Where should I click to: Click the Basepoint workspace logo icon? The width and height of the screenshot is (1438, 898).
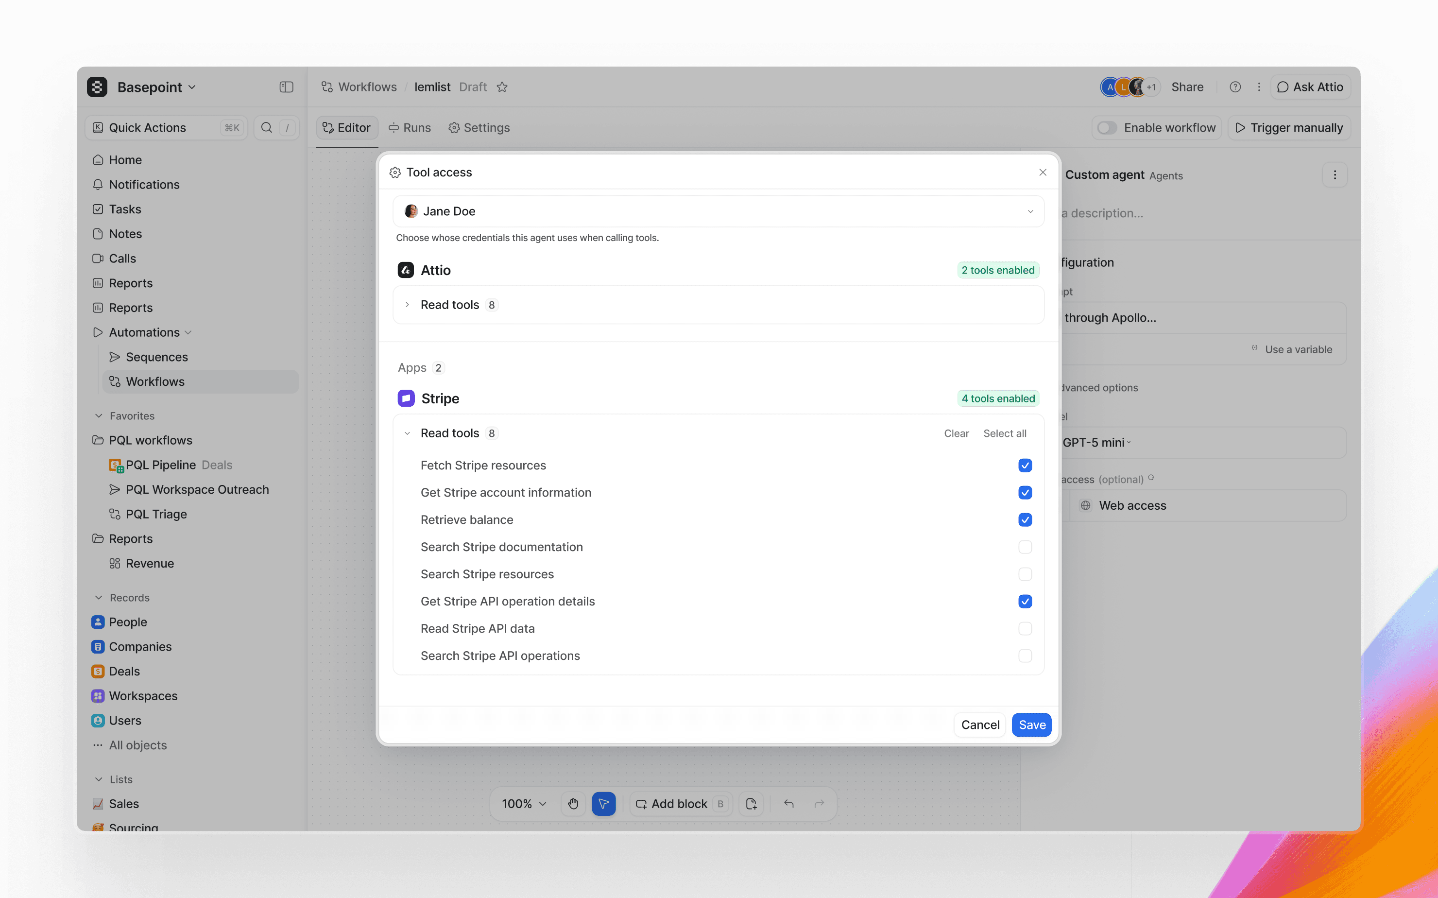pos(97,86)
